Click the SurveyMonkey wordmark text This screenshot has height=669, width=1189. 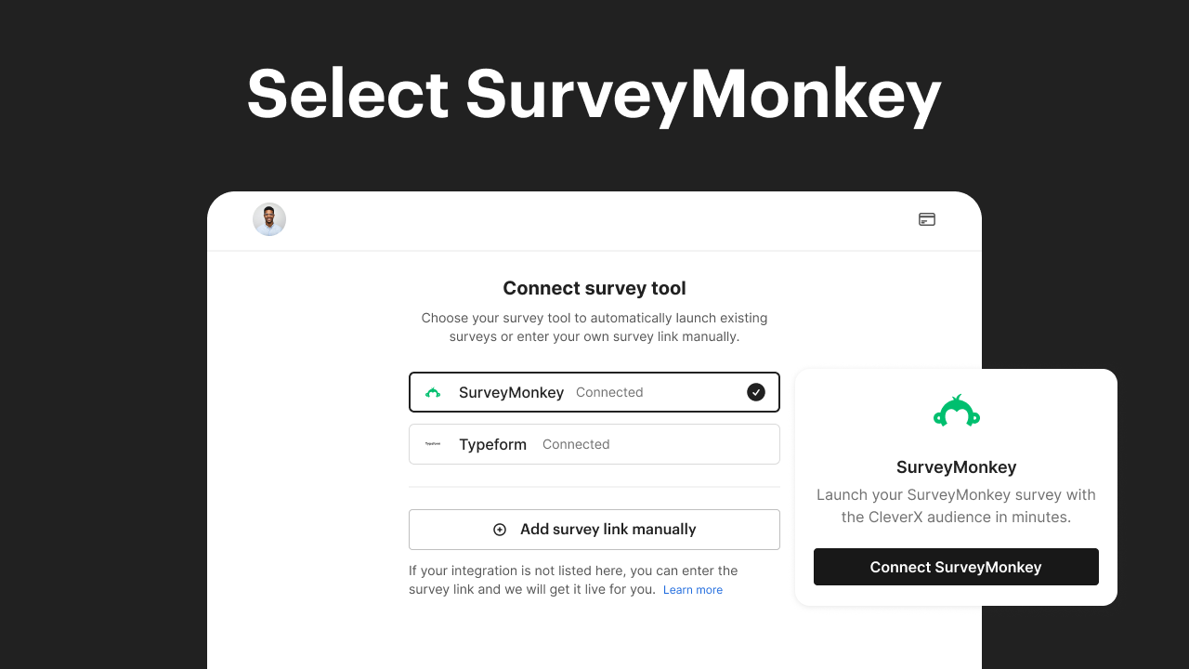tap(511, 392)
